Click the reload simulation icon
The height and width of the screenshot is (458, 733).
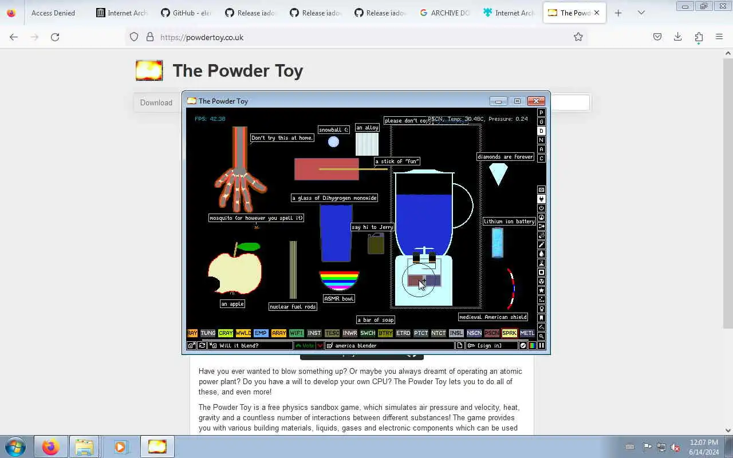[x=202, y=346]
